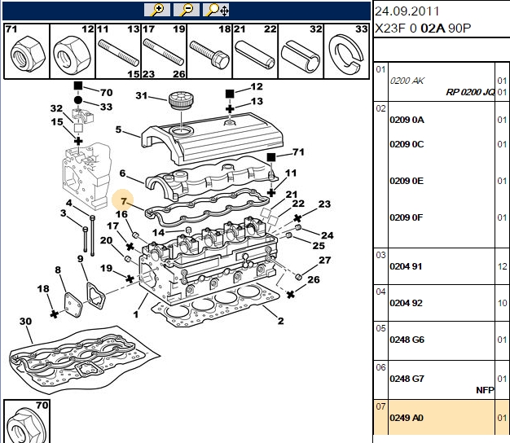Click part number 0209 0E
The image size is (510, 443).
[x=407, y=181]
